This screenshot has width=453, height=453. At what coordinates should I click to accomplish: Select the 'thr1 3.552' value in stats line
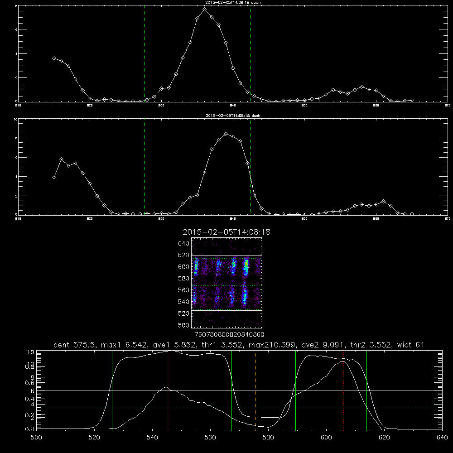[x=222, y=345]
